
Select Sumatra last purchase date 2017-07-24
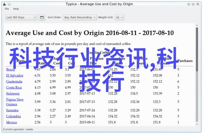(x=87, y=110)
